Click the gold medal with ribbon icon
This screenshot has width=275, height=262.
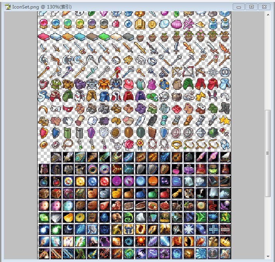tap(140, 145)
